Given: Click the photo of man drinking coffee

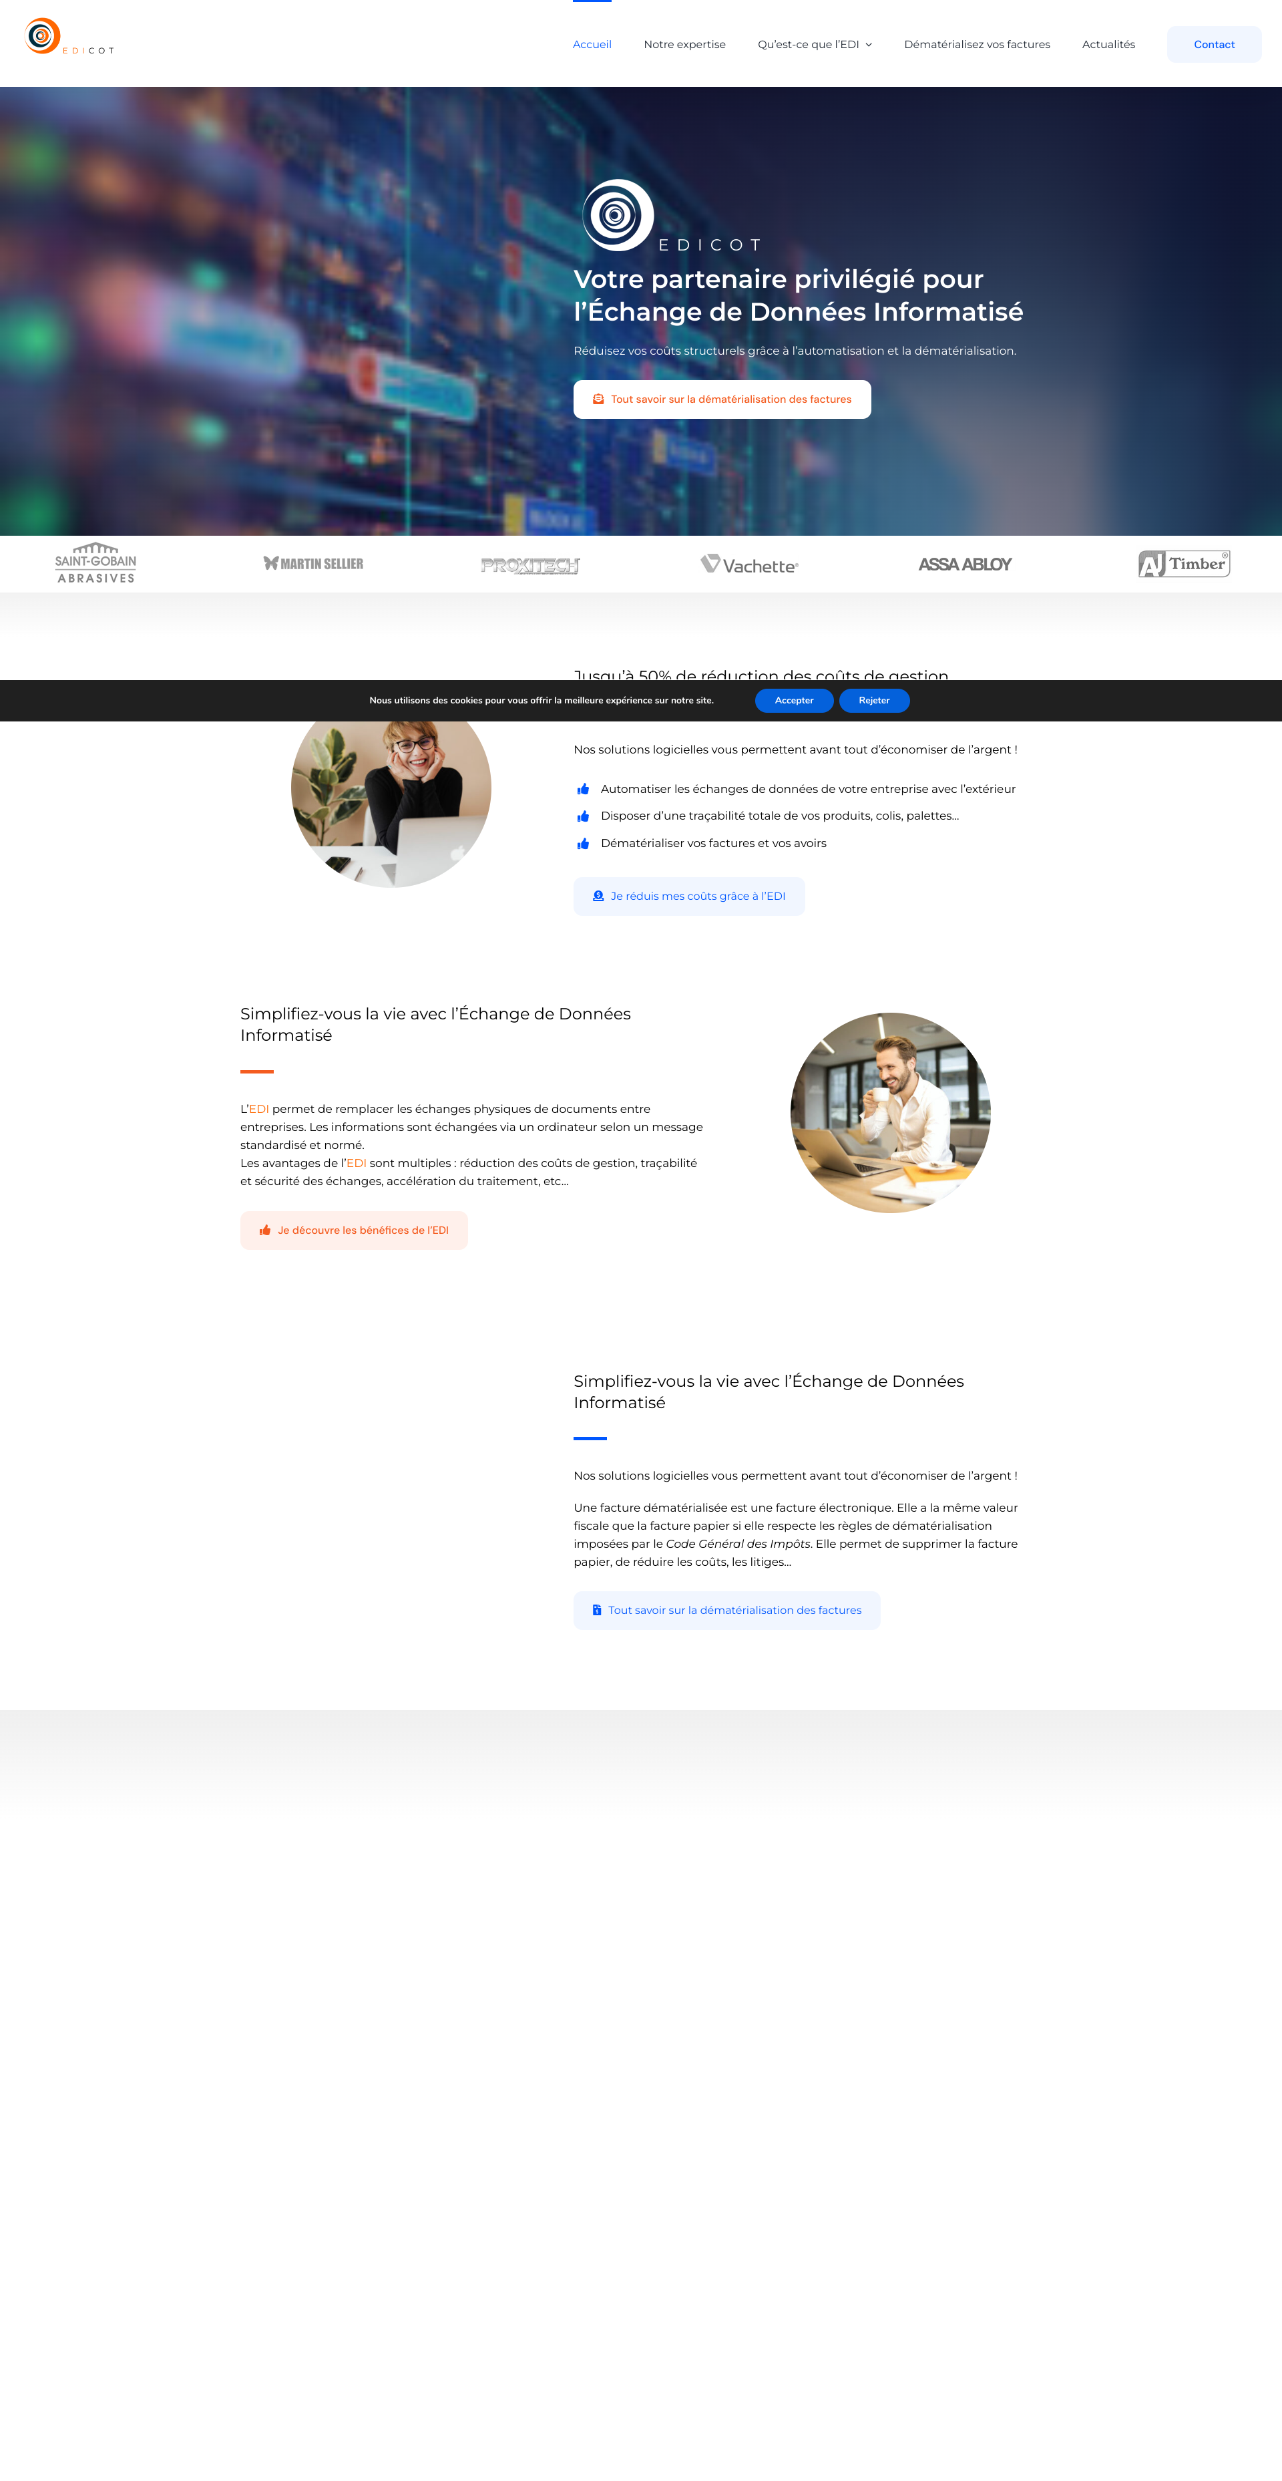Looking at the screenshot, I should 890,1112.
